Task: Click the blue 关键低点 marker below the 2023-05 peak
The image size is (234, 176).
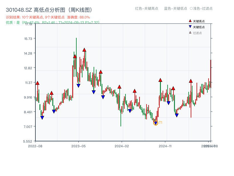Action: (x=78, y=86)
